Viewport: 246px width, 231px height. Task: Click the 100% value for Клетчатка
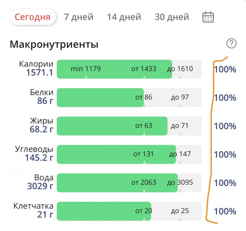225,211
